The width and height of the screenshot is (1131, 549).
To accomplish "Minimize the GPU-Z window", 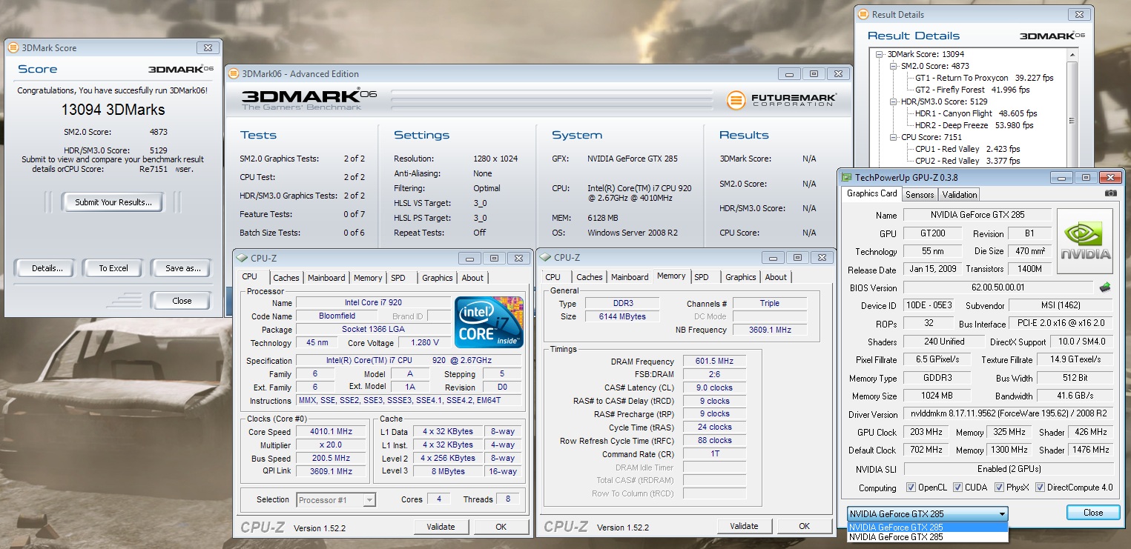I will pos(1062,178).
